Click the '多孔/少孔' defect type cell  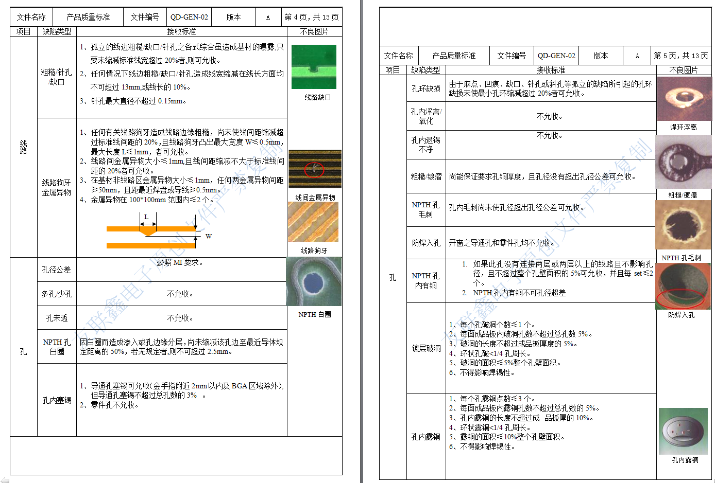57,294
